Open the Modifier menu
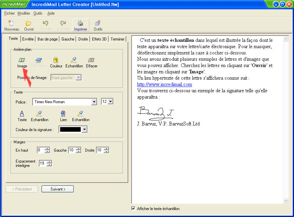 click(x=24, y=13)
